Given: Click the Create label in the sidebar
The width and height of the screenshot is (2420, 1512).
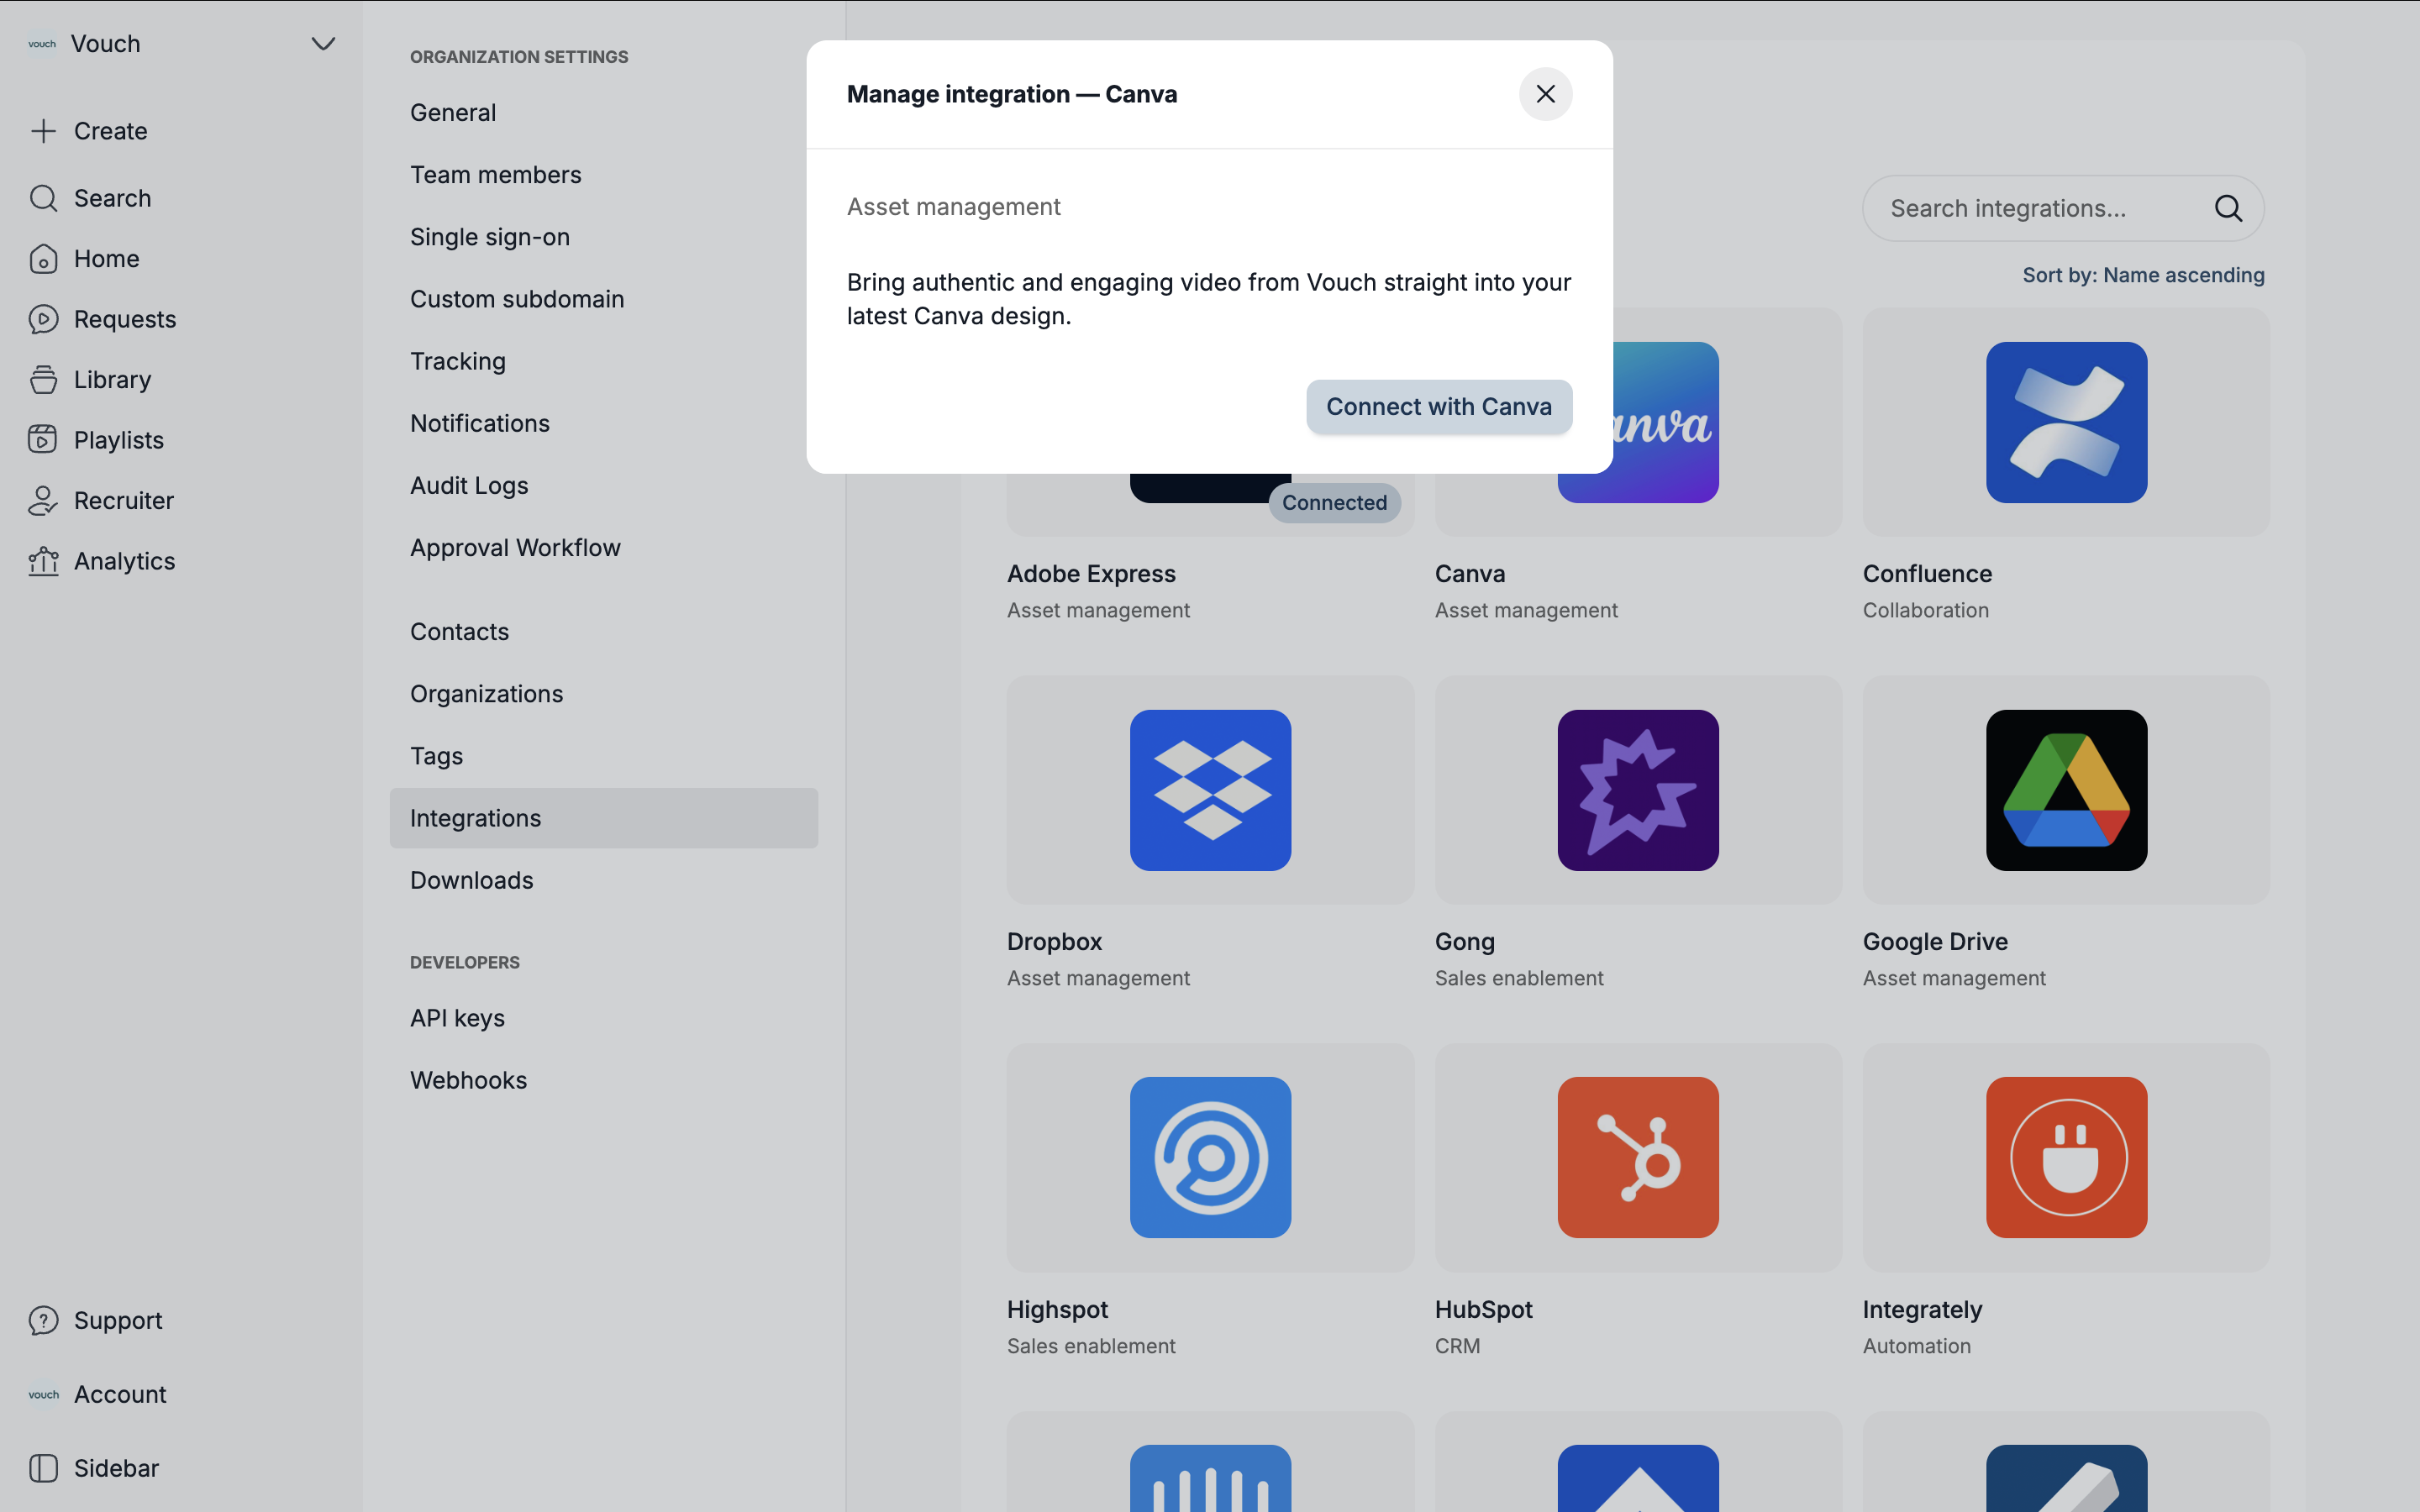Looking at the screenshot, I should [x=110, y=131].
